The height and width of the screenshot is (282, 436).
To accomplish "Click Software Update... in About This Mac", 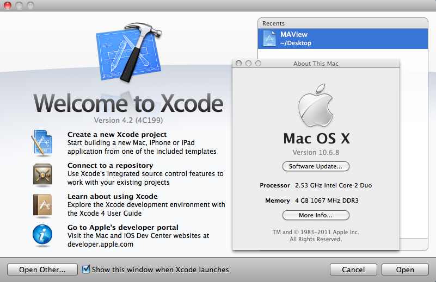I will tap(316, 166).
